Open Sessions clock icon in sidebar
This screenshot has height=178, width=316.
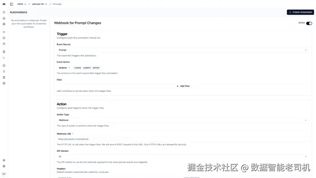pos(4,38)
